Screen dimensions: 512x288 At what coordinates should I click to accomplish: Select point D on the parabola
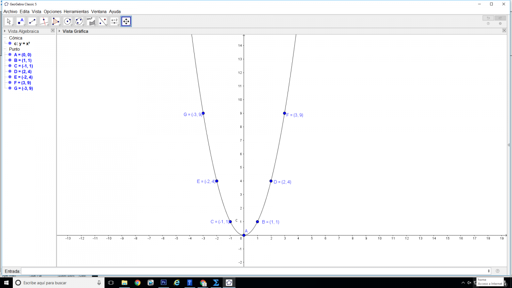tap(271, 181)
